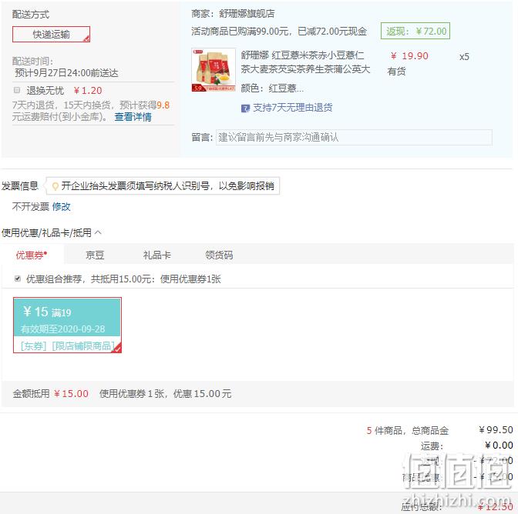518x514 pixels.
Task: Select the ¥15 满19 coupon card
Action: point(67,325)
